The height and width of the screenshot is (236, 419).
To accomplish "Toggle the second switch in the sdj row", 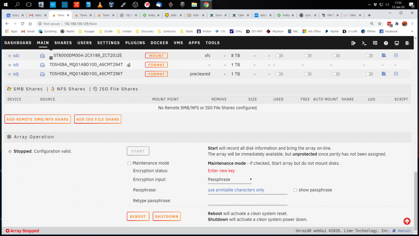I will tap(308, 74).
